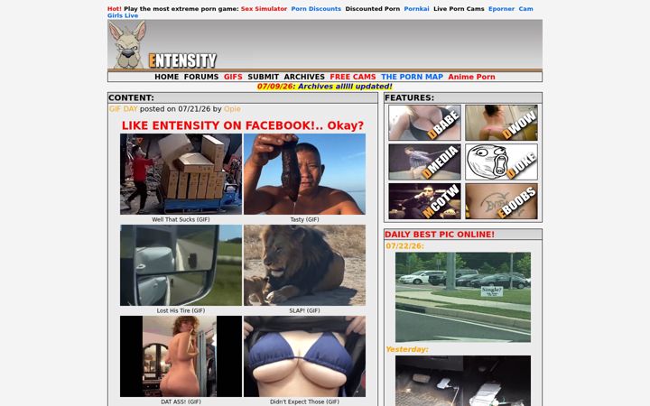Click the "DAT ASS! (GIF)" caption

tap(181, 401)
